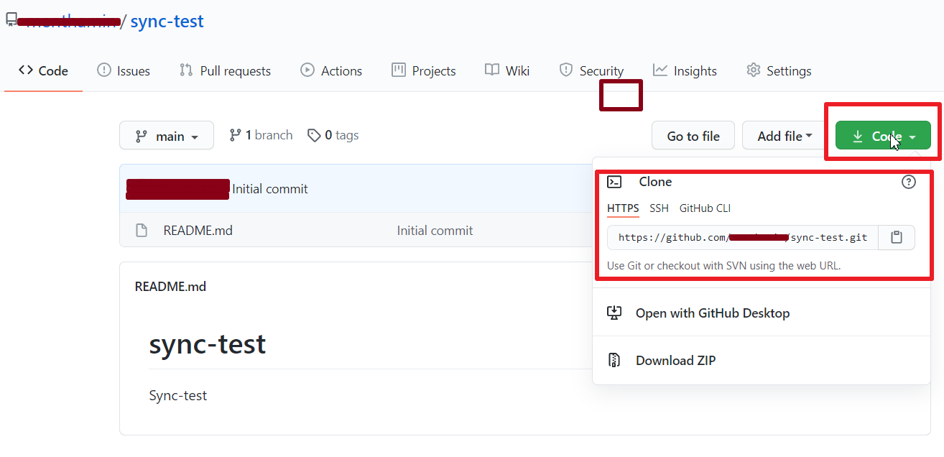
Task: Select the HTTPS clone tab
Action: tap(623, 208)
